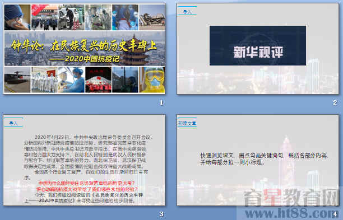Click the yellow goggles worker photo

pyautogui.click(x=152, y=79)
